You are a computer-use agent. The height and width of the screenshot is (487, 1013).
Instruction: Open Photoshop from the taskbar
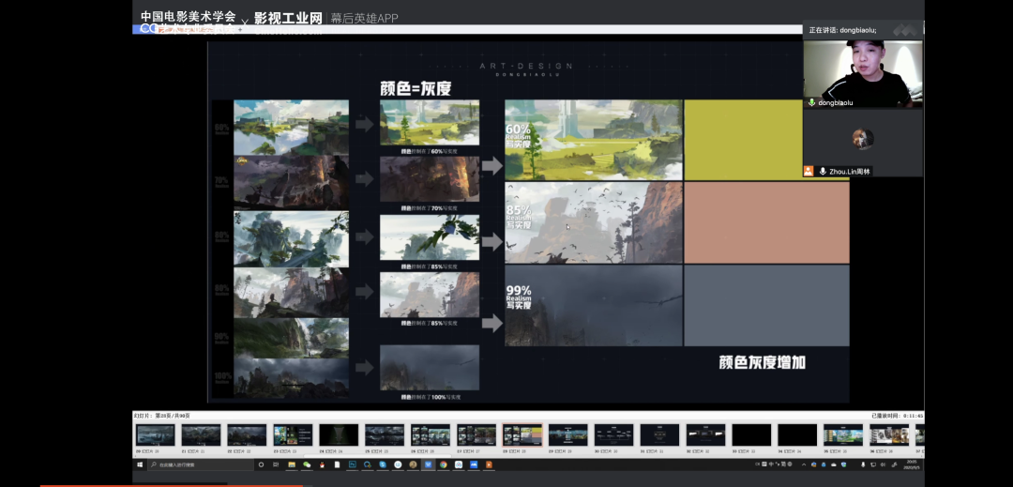(352, 464)
